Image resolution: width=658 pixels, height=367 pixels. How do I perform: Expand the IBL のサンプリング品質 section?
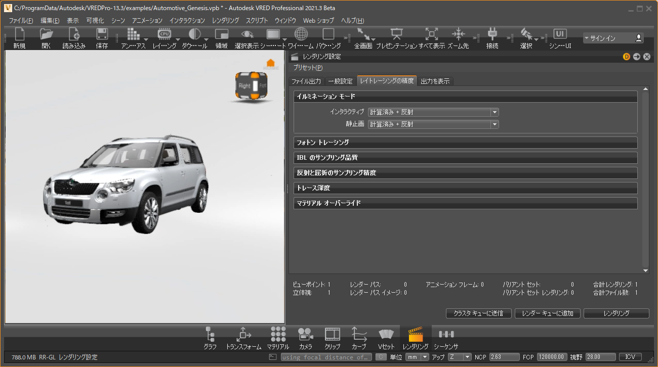465,158
